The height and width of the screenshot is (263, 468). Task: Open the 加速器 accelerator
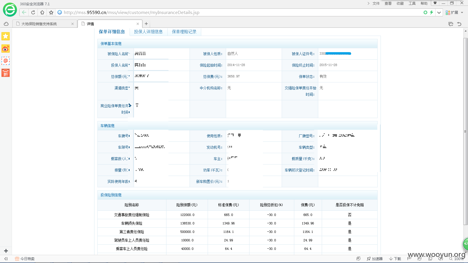tap(375, 259)
